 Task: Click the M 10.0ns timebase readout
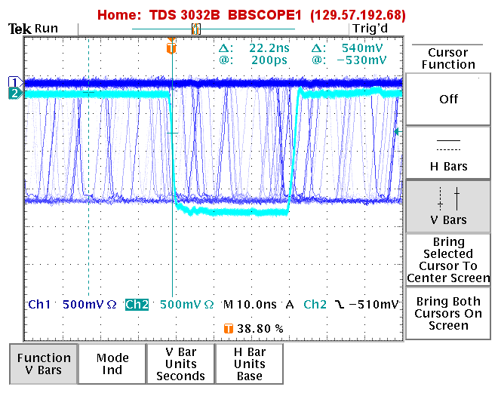point(250,305)
